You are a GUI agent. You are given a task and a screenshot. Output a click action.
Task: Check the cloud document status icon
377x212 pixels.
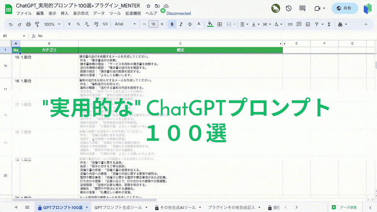tap(166, 6)
